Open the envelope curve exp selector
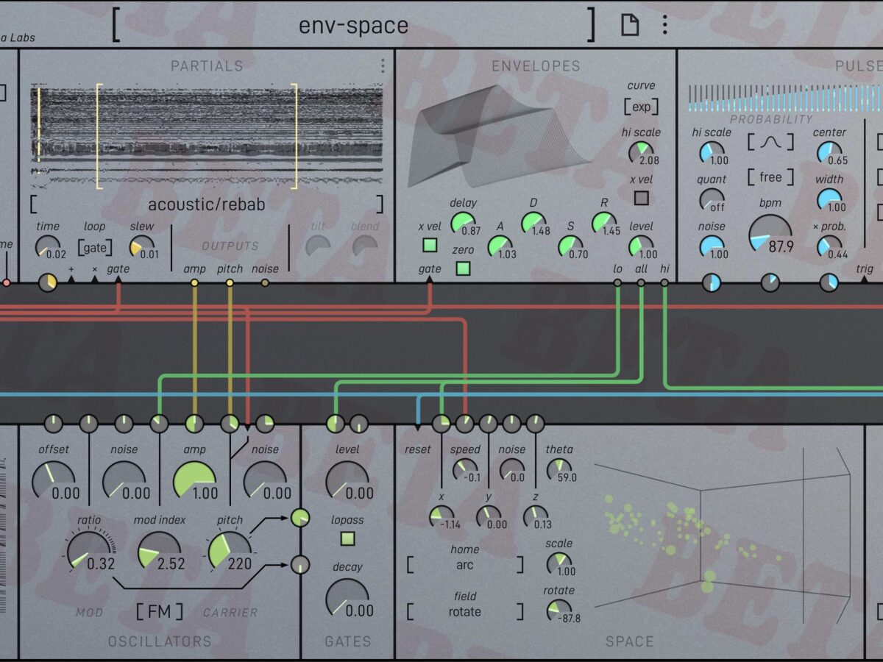Viewport: 883px width, 662px height. 642,107
